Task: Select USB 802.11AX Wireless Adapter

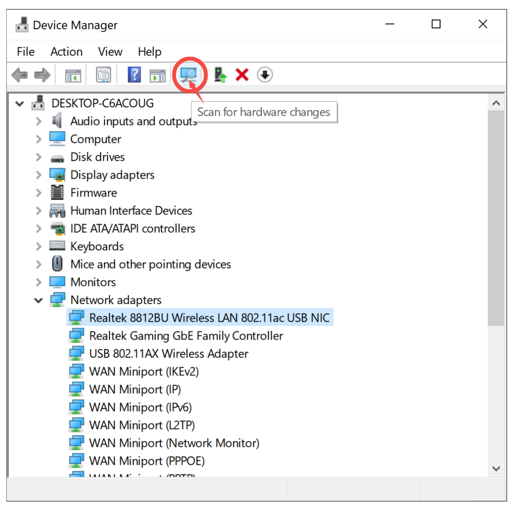Action: point(168,354)
